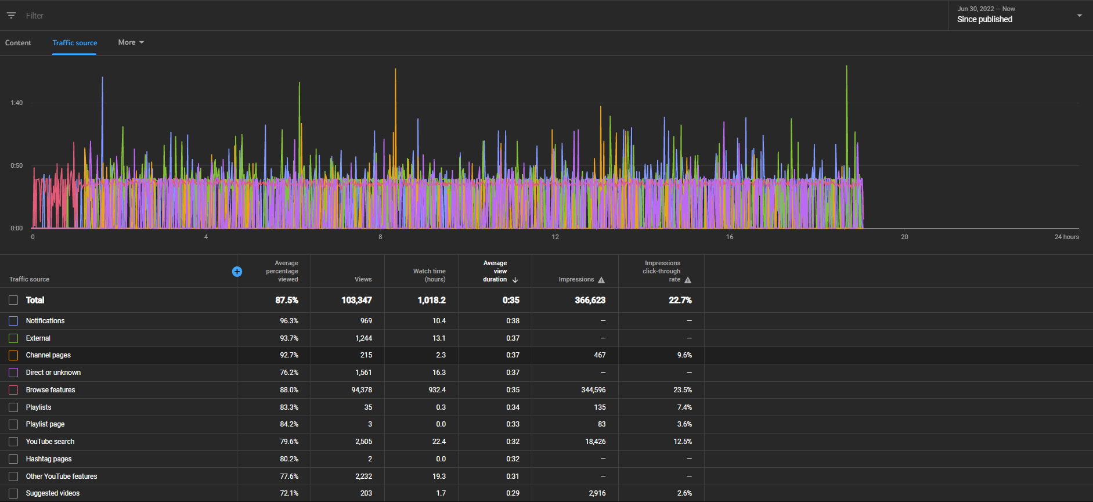Open Direct or unknown traffic source
The width and height of the screenshot is (1093, 502).
point(53,373)
